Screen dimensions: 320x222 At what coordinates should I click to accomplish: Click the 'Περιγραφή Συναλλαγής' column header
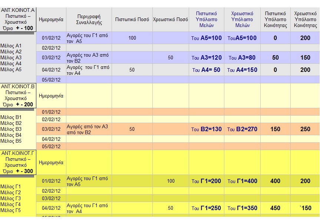(89, 20)
